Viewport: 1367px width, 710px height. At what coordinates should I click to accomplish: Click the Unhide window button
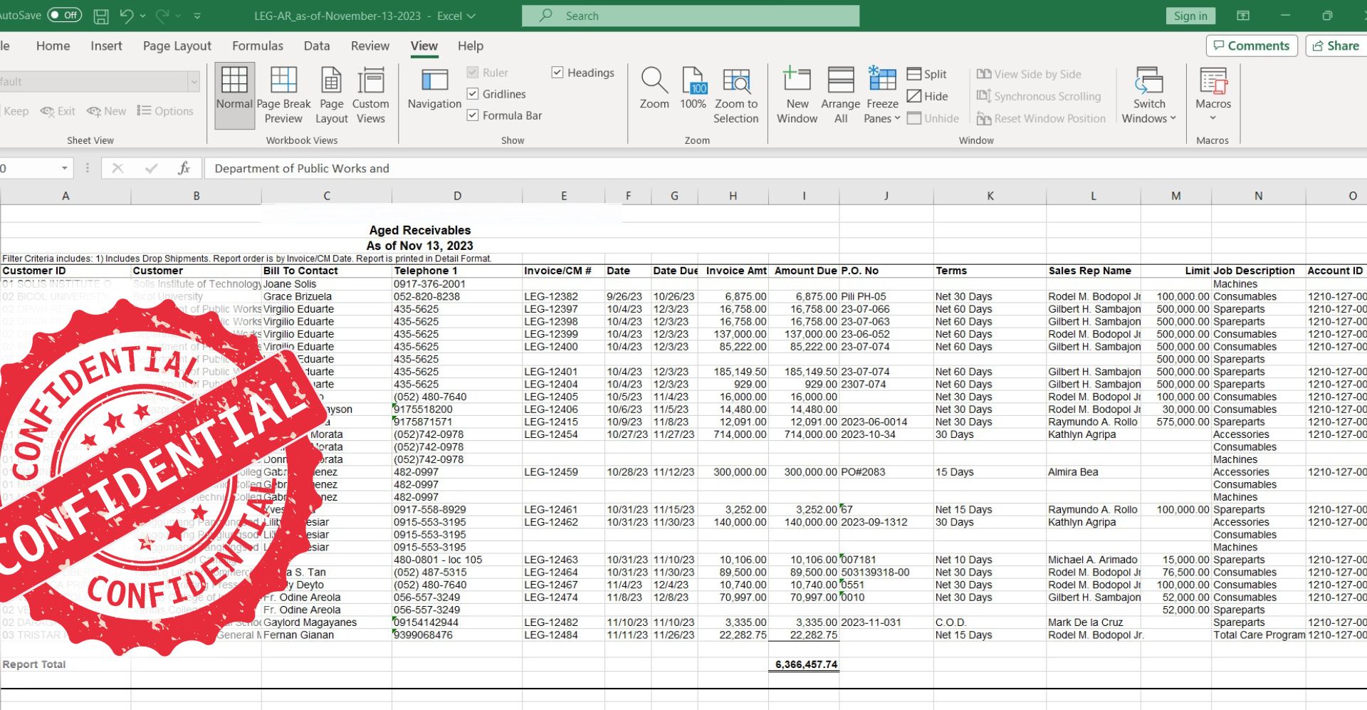coord(933,118)
